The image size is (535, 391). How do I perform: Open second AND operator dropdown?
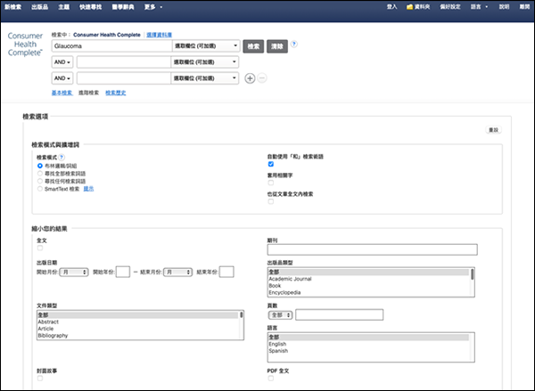coord(62,78)
